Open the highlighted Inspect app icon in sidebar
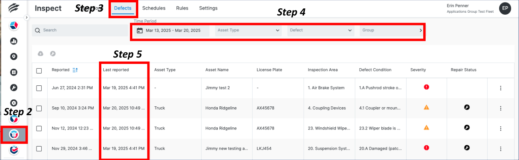This screenshot has width=519, height=160. point(14,135)
